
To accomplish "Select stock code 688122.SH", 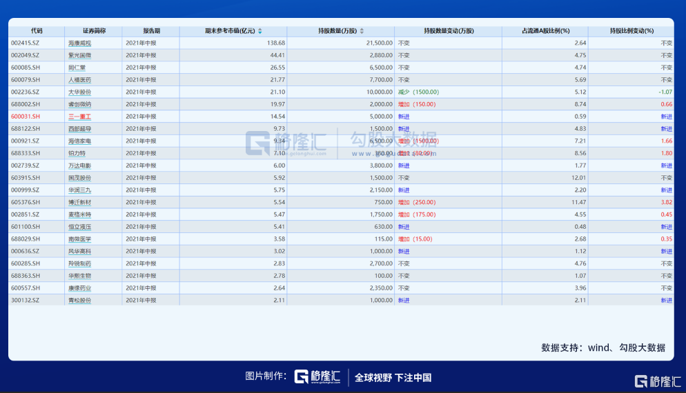I will 26,129.
